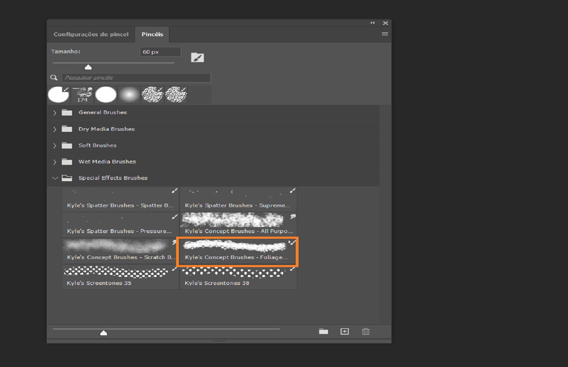The image size is (568, 367).
Task: Delete a brush using the trash icon
Action: [366, 331]
